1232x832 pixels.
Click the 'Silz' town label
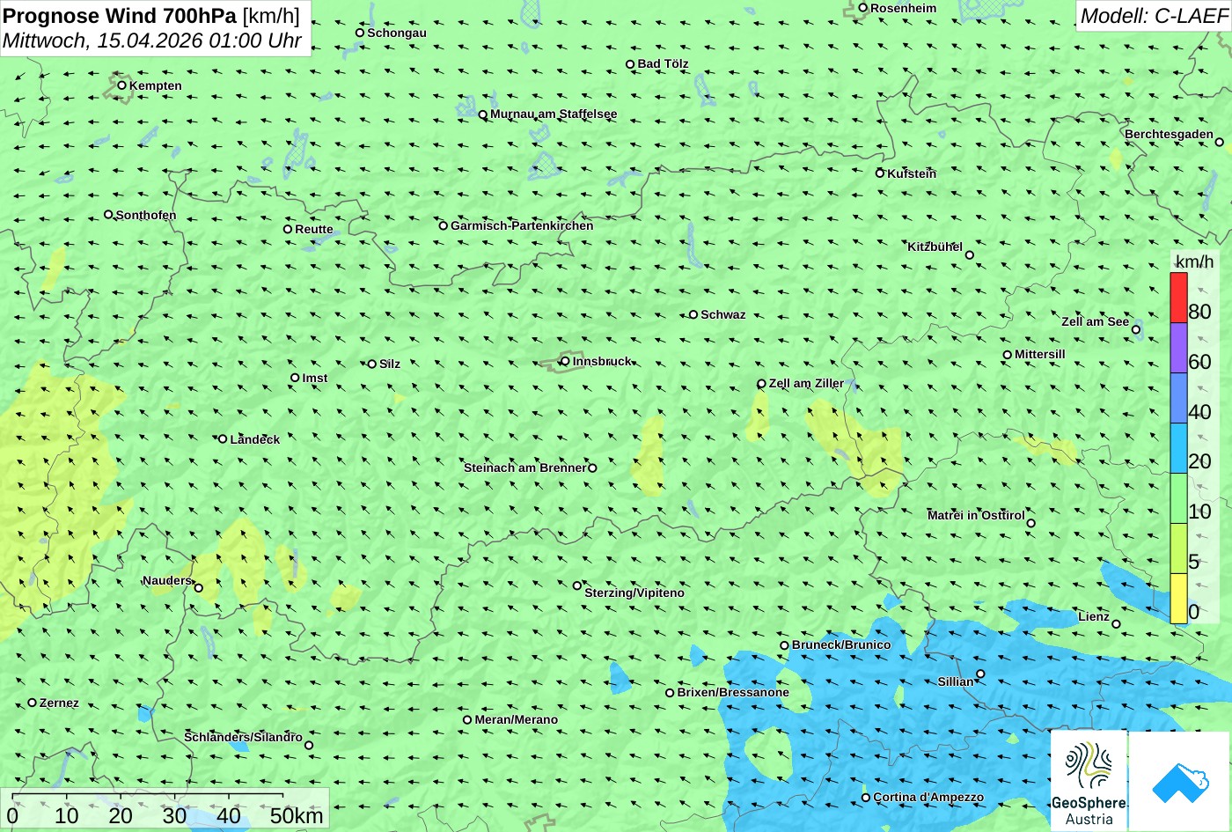point(390,364)
